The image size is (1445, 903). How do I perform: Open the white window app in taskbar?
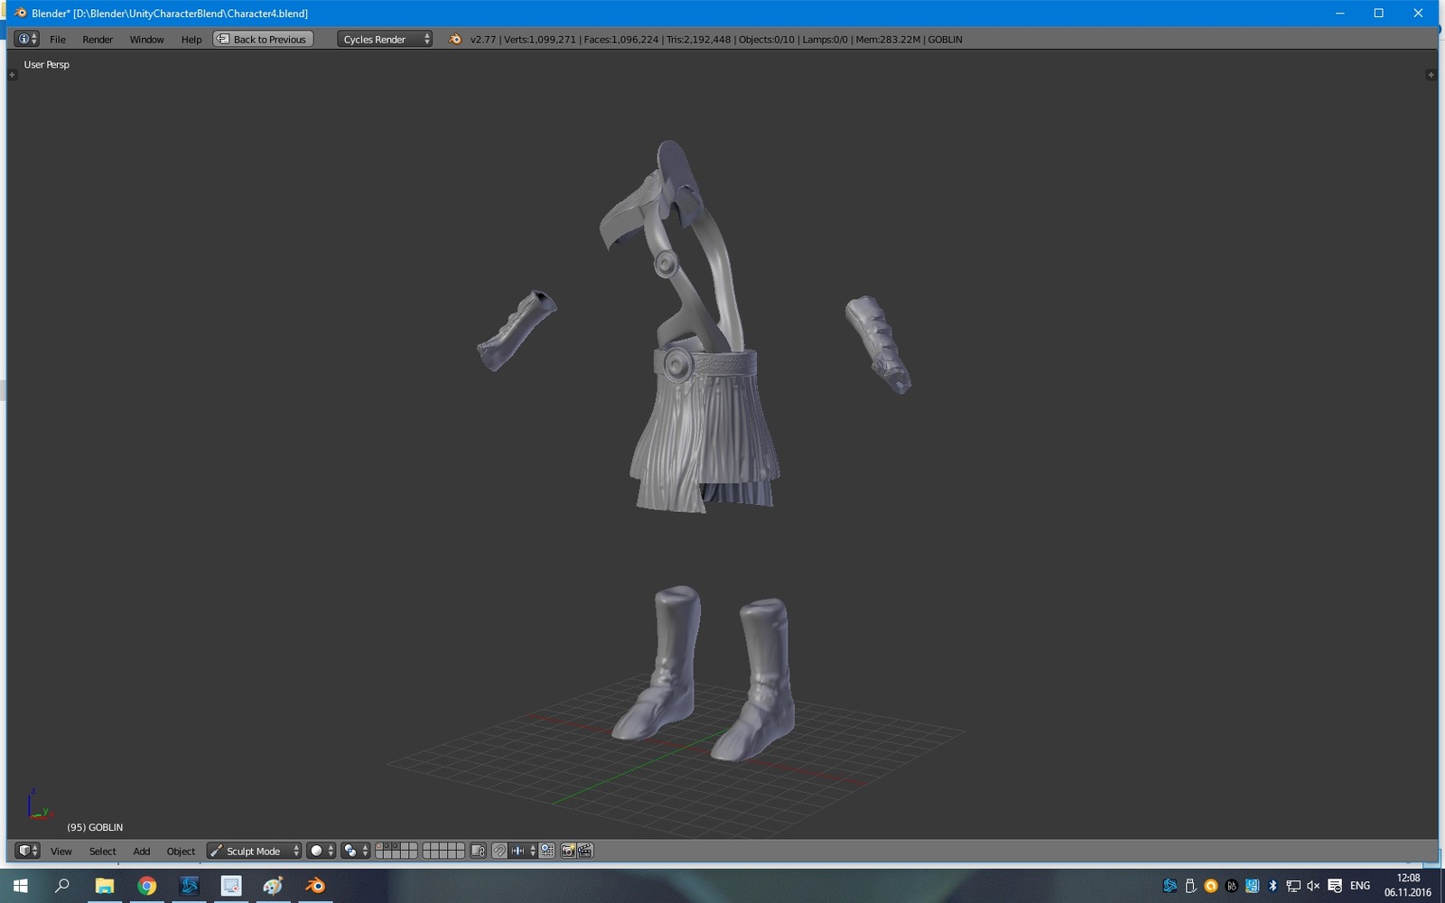coord(231,886)
